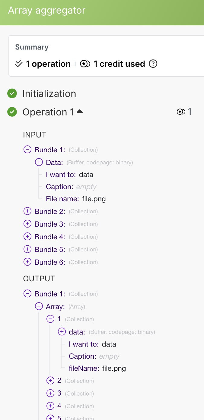Image resolution: width=204 pixels, height=420 pixels.
Task: Click the operations double-check icon
Action: tap(19, 64)
